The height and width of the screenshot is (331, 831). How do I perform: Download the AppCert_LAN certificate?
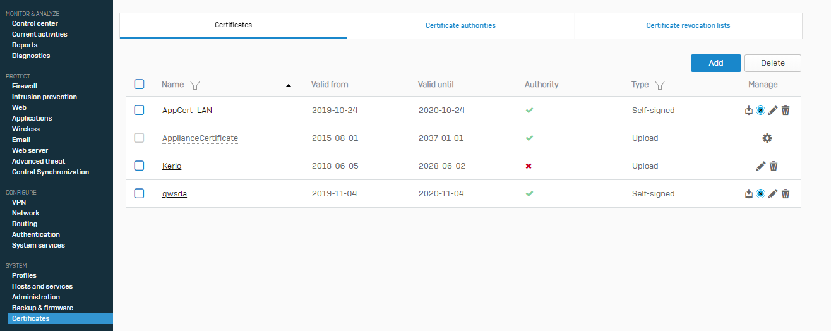(x=749, y=111)
